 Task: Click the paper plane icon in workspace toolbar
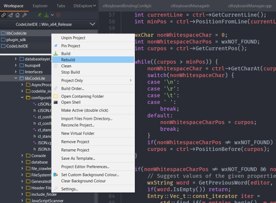click(10, 15)
